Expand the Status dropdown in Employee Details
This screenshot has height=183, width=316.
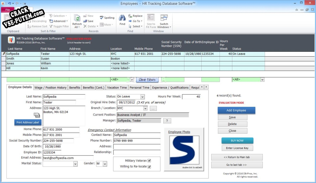point(142,97)
